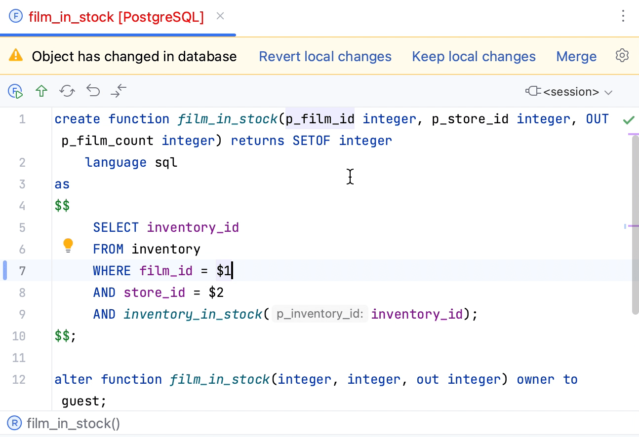The height and width of the screenshot is (437, 639).
Task: Run the film_in_stock function
Action: (x=15, y=91)
